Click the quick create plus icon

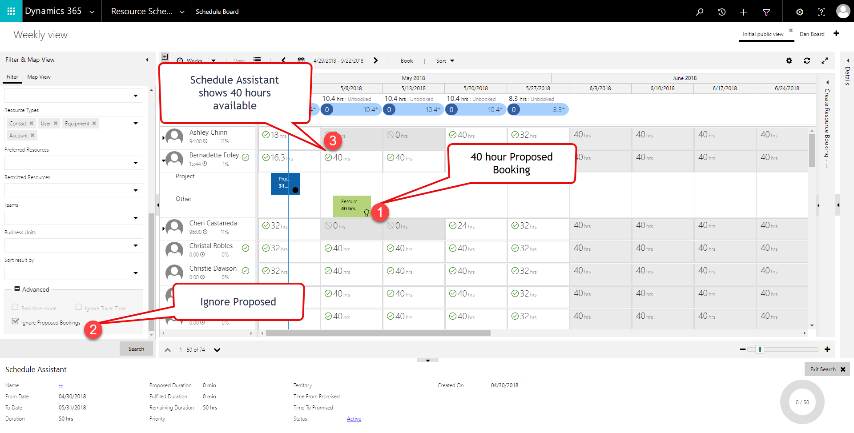(x=743, y=12)
